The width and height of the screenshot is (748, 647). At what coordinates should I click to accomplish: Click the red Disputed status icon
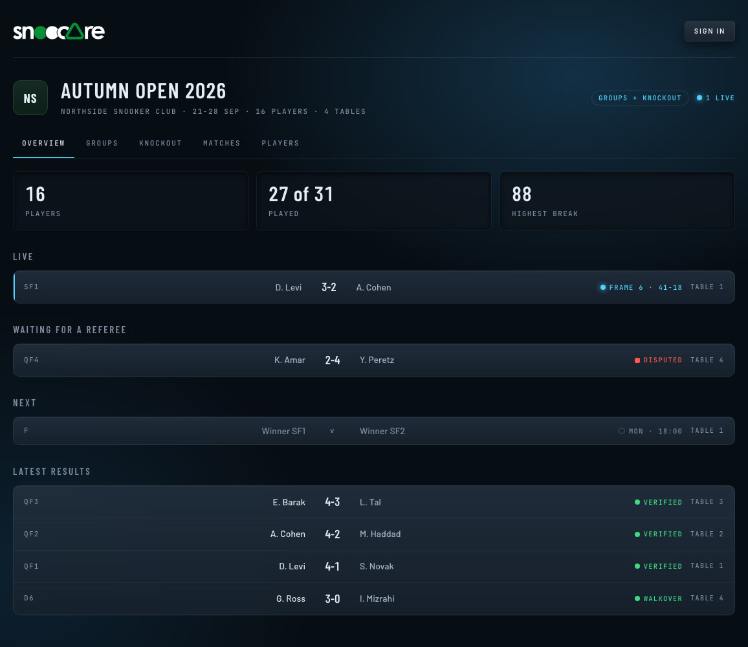pos(637,360)
